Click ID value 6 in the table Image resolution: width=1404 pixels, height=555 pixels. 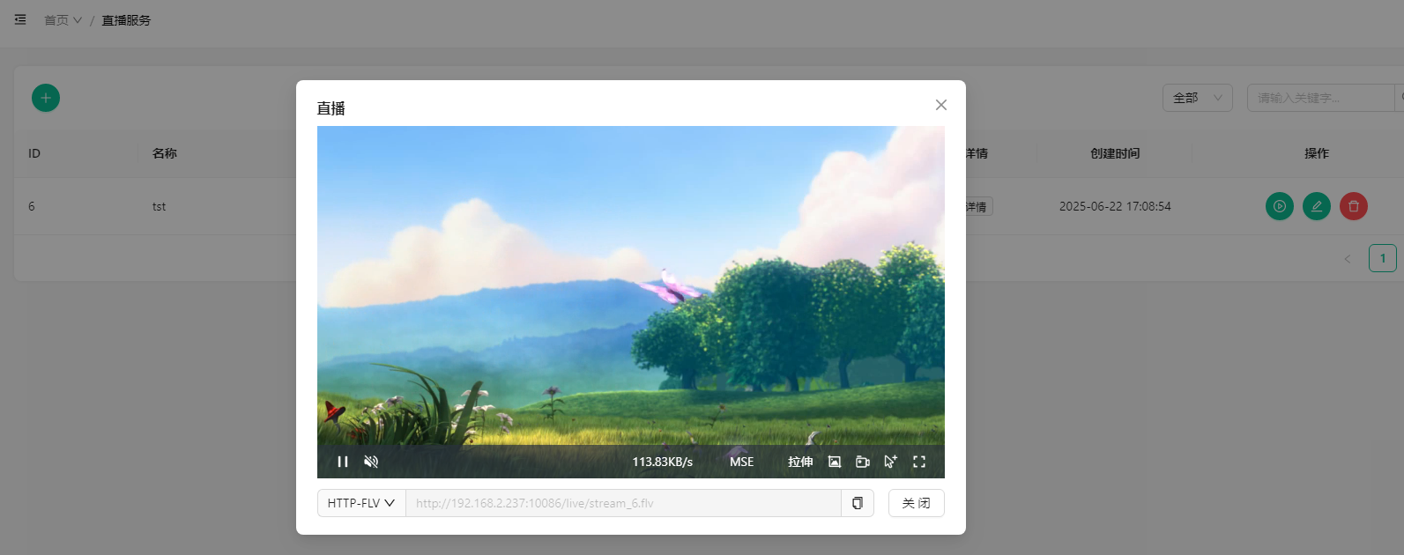point(32,206)
